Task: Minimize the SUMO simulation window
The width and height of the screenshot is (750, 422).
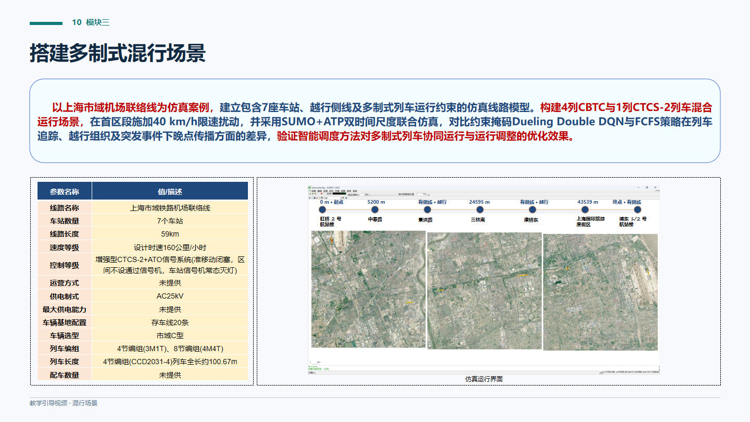Action: coord(639,187)
